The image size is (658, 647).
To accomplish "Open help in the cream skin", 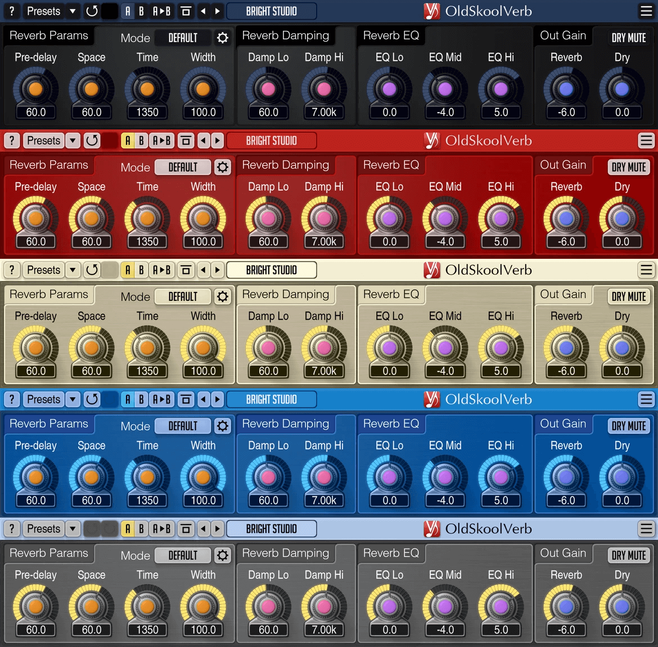I will pyautogui.click(x=12, y=270).
